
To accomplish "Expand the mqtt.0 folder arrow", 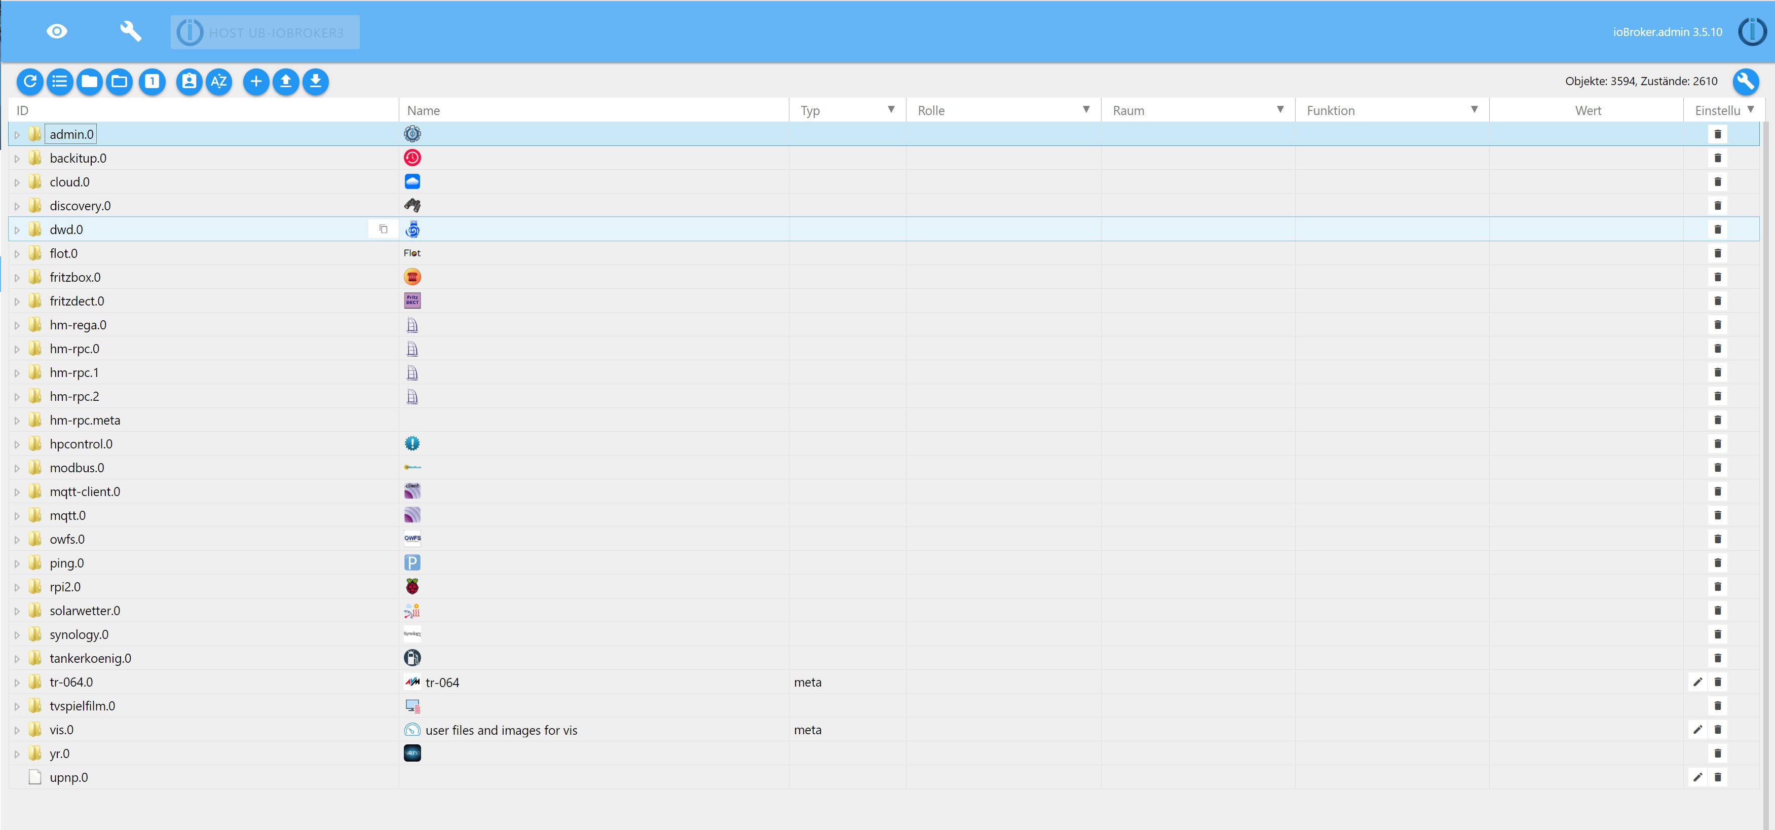I will [17, 516].
